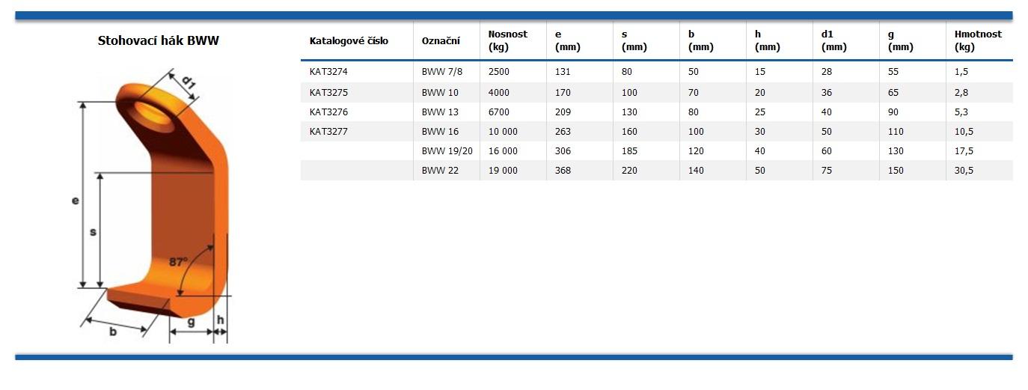Screen dimensions: 1028x390
Task: Click the 30,5 weight value cell
Action: [x=964, y=171]
